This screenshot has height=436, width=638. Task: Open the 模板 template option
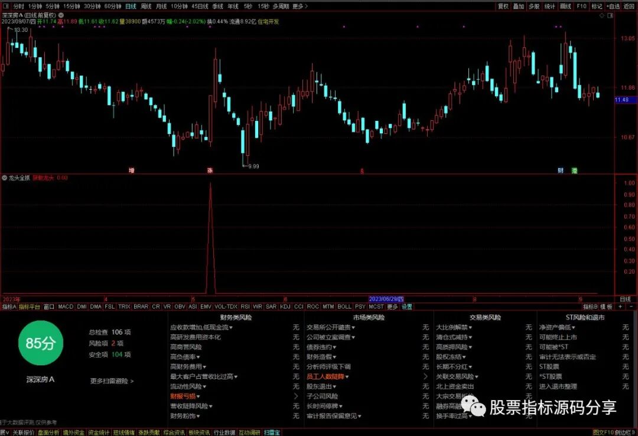click(606, 306)
